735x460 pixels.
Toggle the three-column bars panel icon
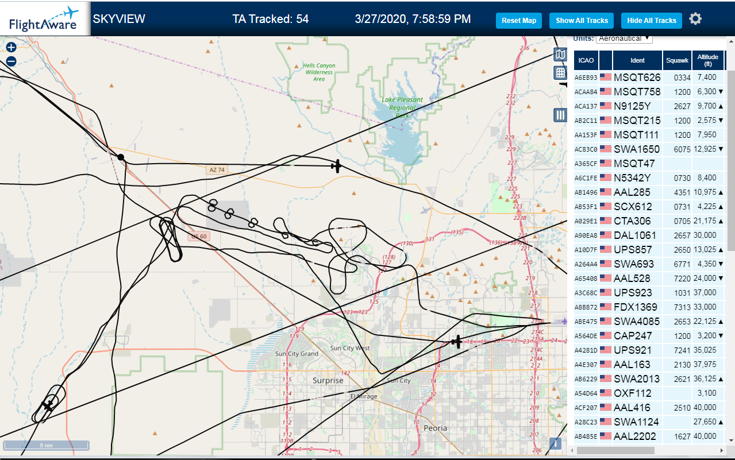[560, 115]
